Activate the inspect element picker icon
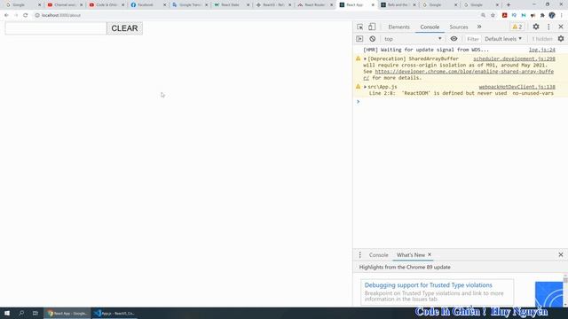568x319 pixels. [x=359, y=27]
